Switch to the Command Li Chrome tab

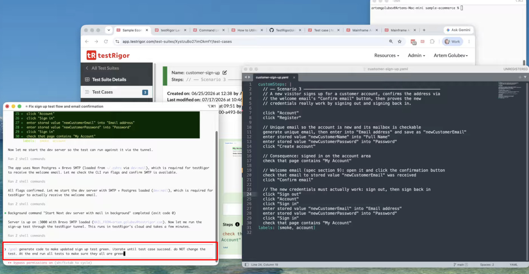[209, 30]
